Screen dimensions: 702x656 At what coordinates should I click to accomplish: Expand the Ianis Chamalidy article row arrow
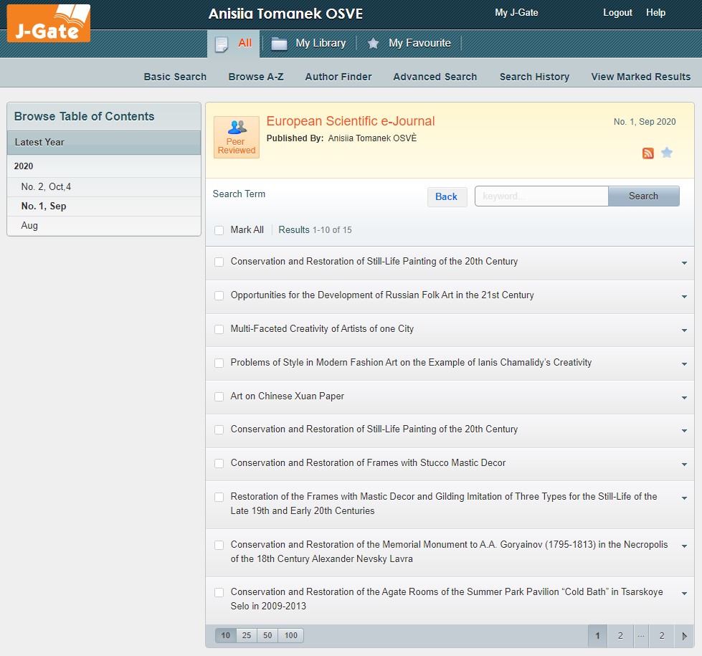click(x=684, y=363)
